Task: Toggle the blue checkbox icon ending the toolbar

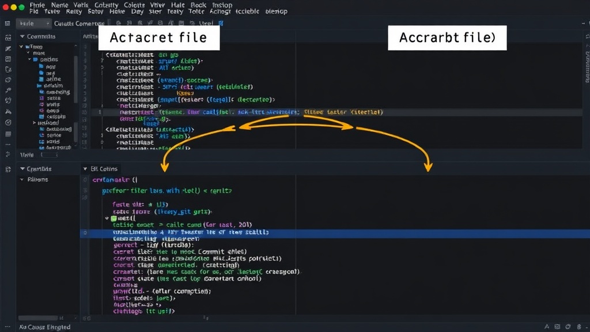Action: point(221,23)
